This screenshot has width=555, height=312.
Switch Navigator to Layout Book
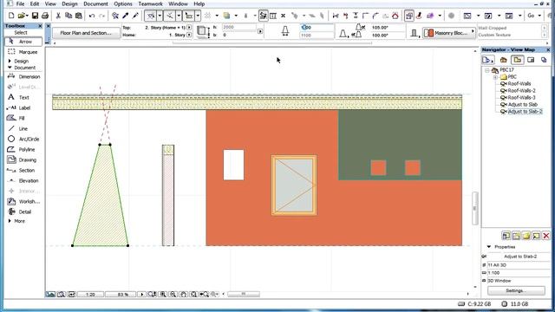click(531, 60)
